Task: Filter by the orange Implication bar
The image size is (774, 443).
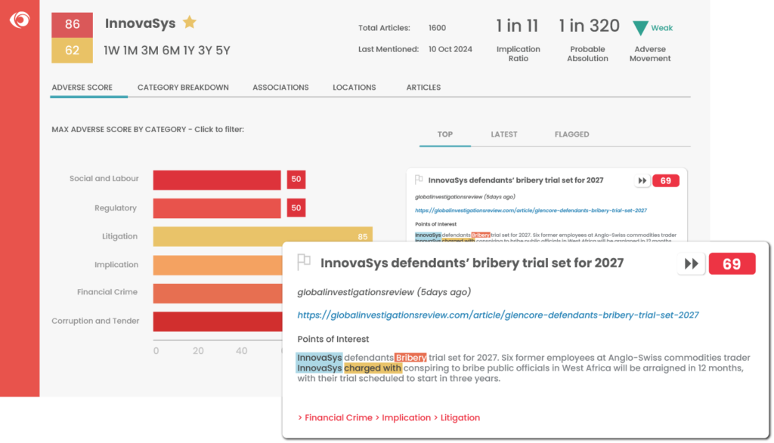Action: click(x=218, y=265)
